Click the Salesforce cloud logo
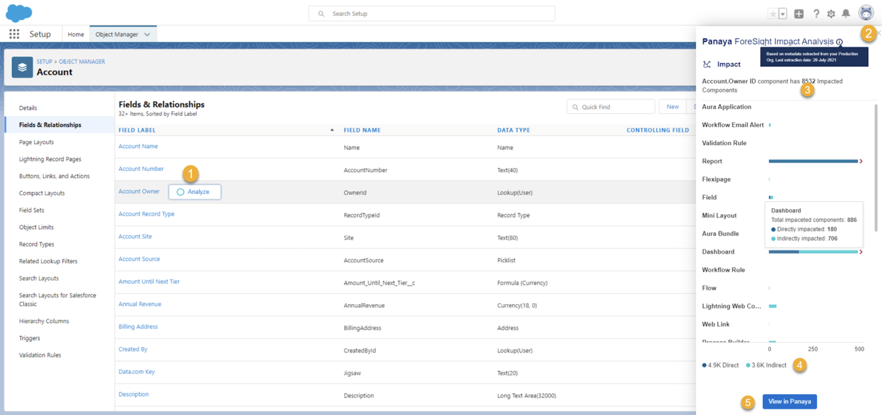 [18, 12]
